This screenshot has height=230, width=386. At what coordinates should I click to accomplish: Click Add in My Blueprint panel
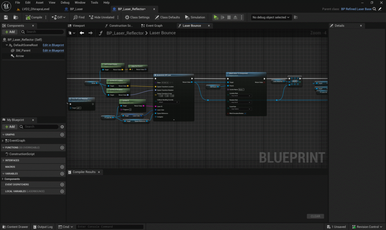[x=9, y=127]
